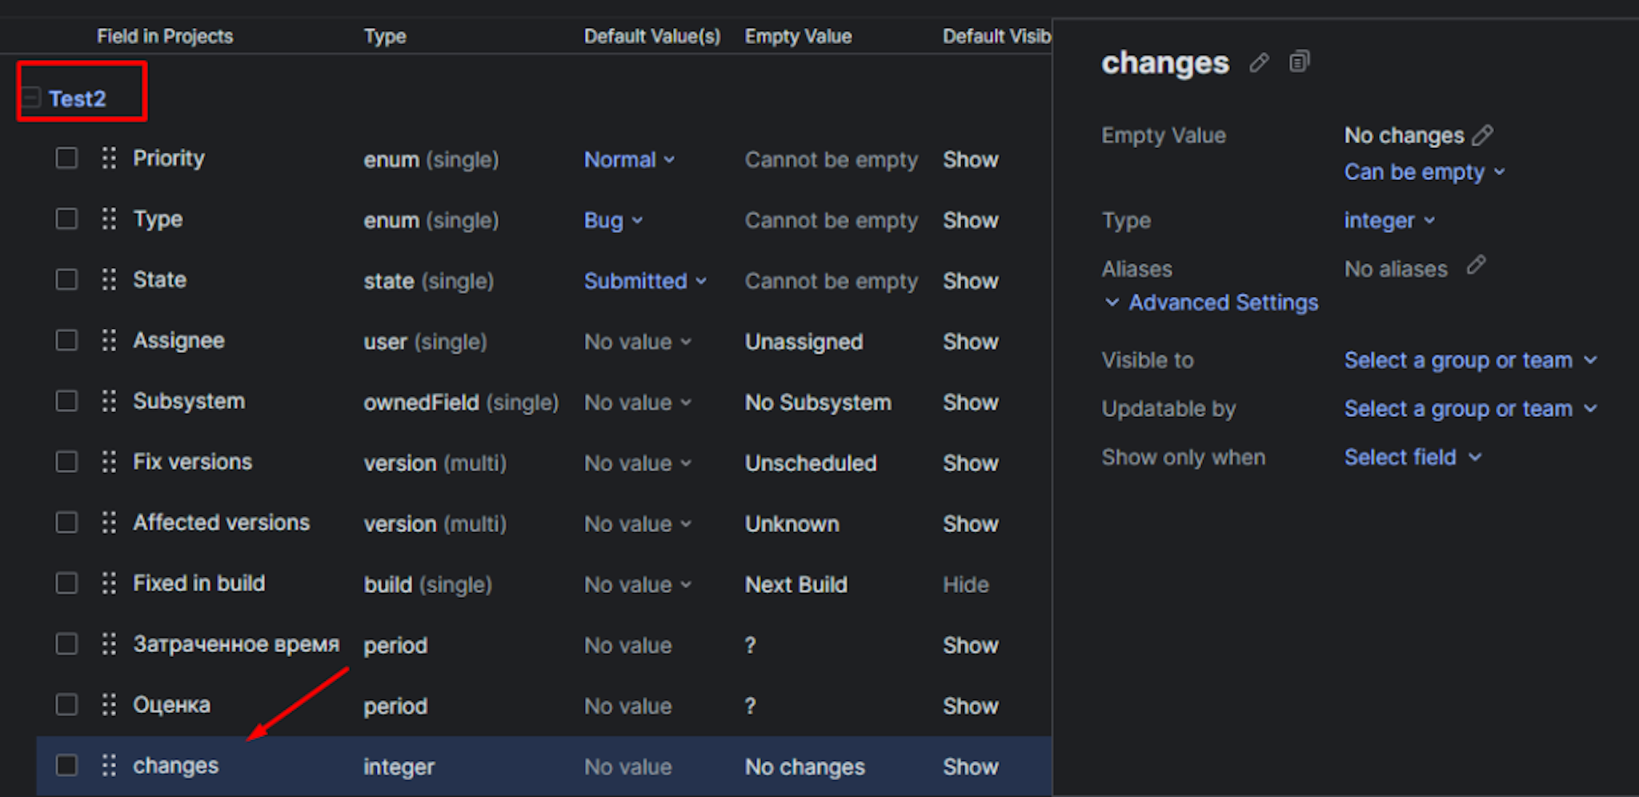Viewport: 1639px width, 797px height.
Task: Open the 'Can be empty' dropdown
Action: 1425,172
